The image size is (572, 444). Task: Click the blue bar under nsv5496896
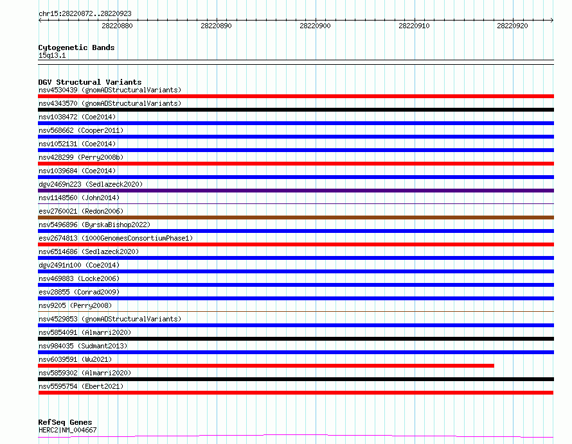(x=296, y=231)
